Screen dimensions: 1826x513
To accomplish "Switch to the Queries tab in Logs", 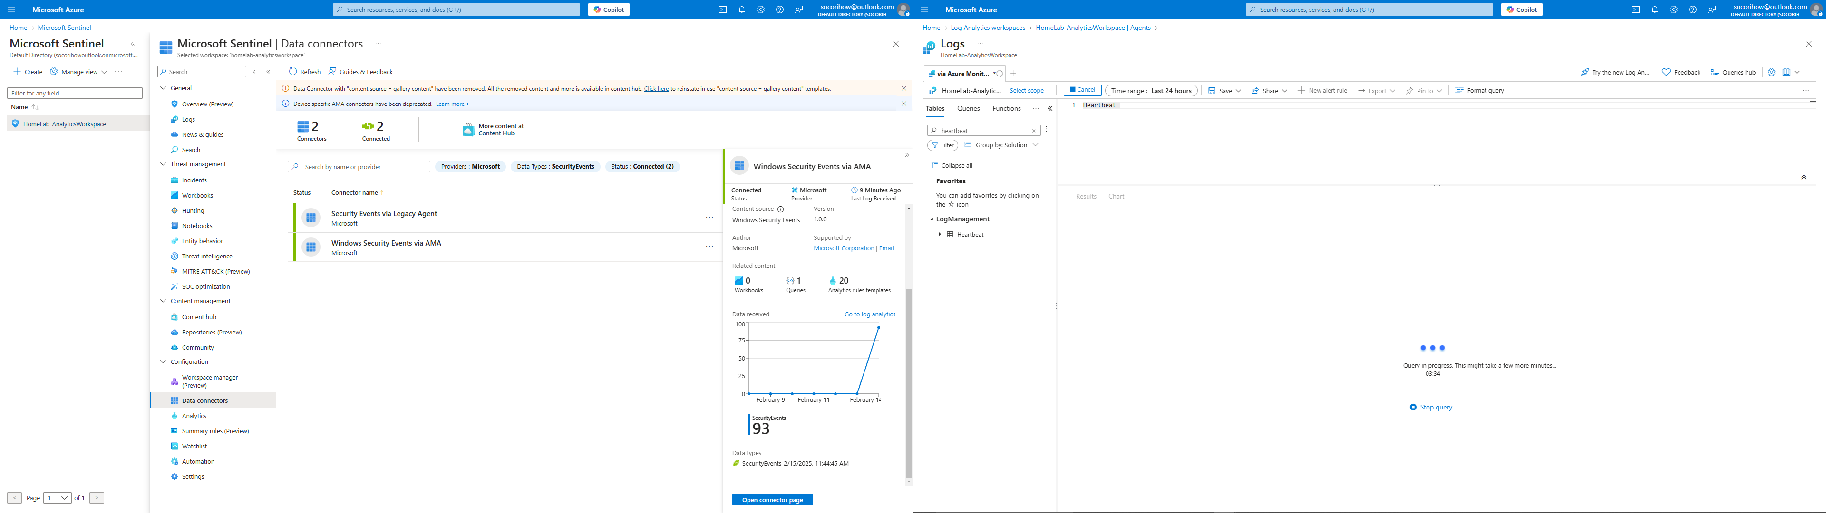I will 968,108.
